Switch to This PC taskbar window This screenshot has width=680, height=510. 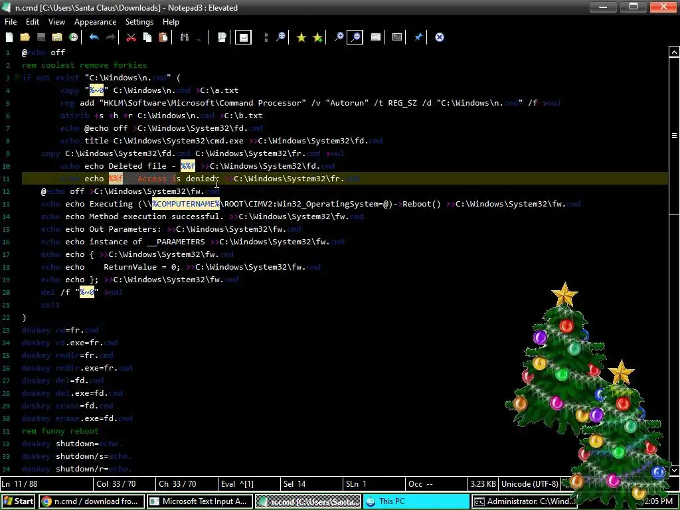[416, 501]
